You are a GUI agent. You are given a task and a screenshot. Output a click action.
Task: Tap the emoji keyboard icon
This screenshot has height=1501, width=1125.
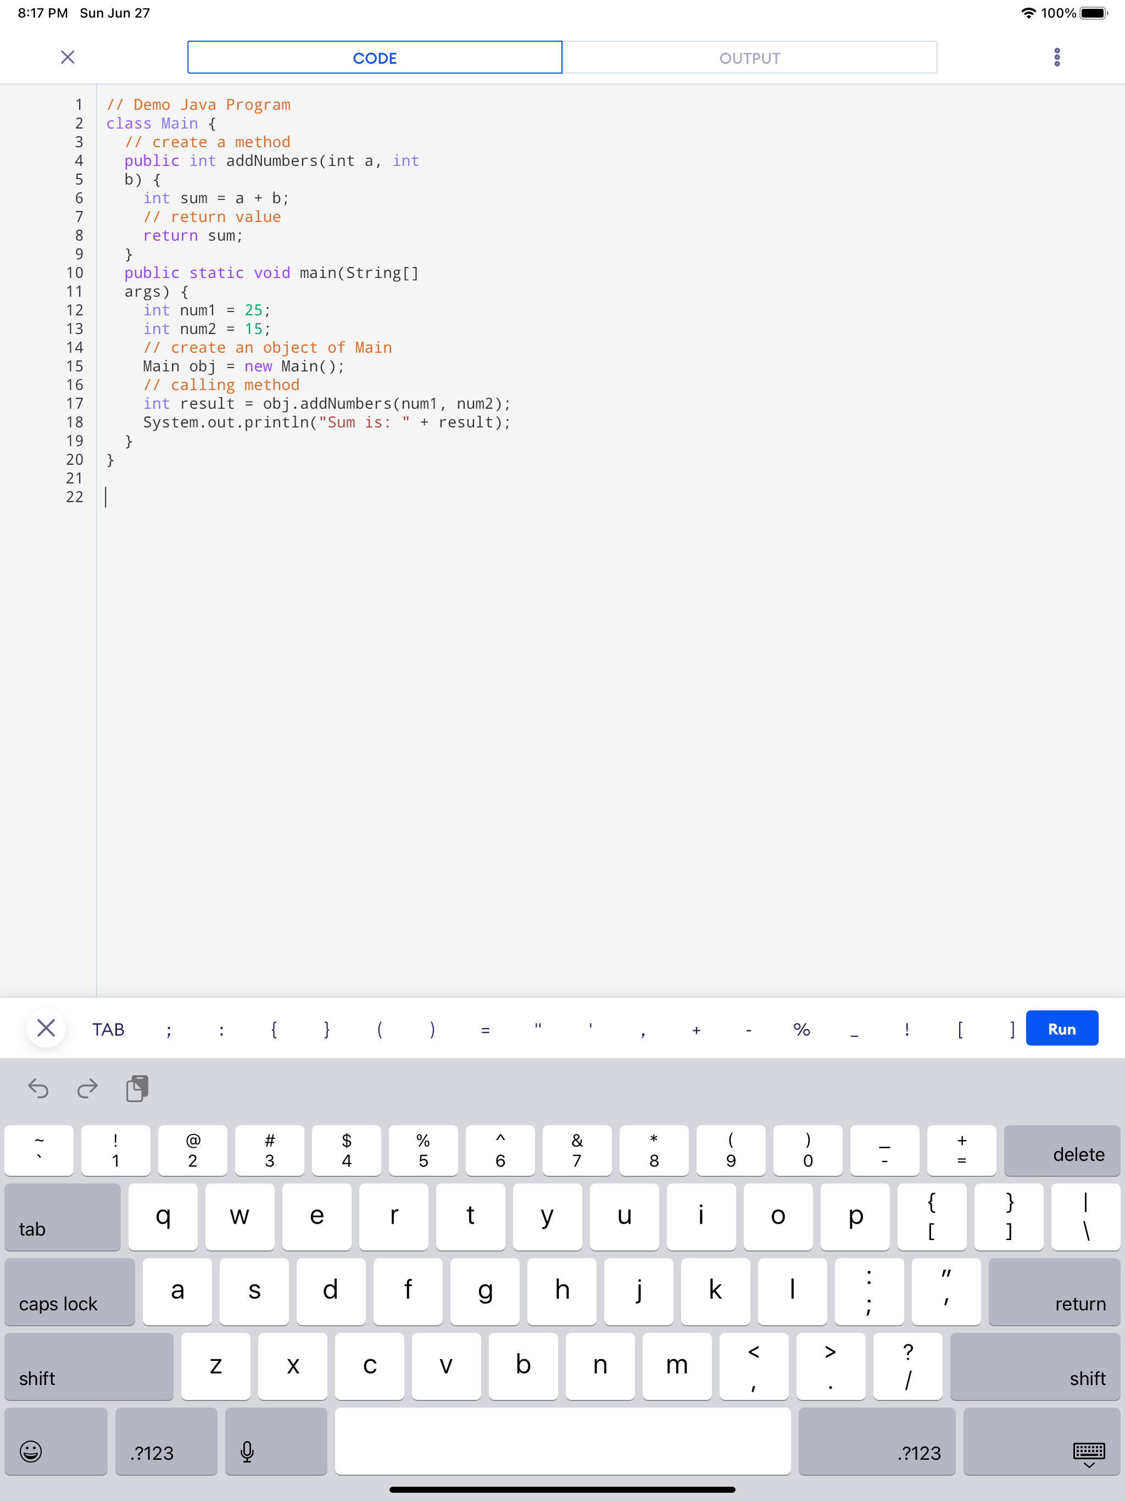pyautogui.click(x=31, y=1452)
